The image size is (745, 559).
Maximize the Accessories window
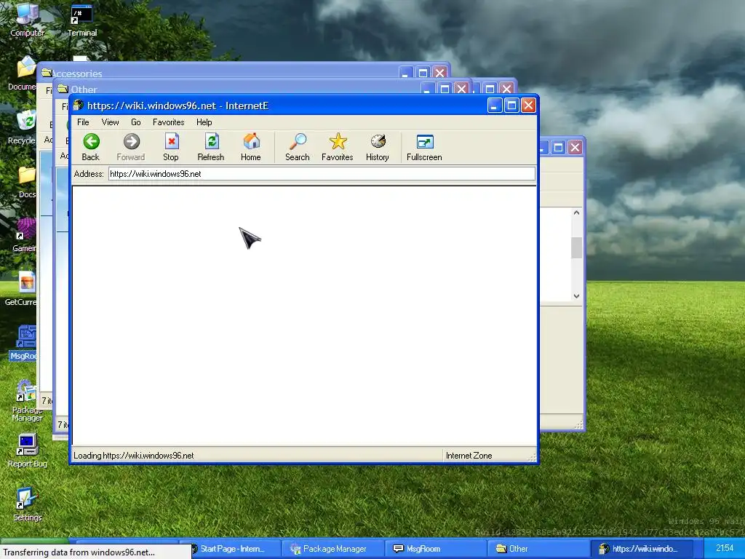click(x=423, y=73)
